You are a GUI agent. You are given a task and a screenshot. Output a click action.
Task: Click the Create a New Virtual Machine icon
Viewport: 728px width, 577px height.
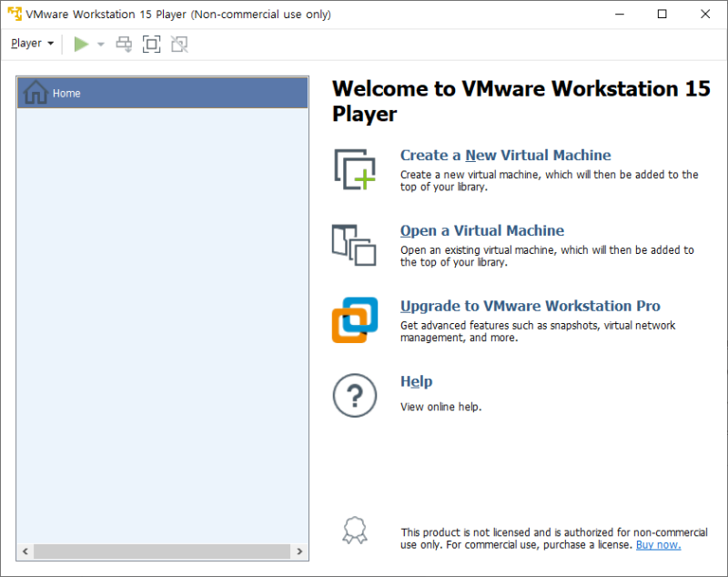355,170
